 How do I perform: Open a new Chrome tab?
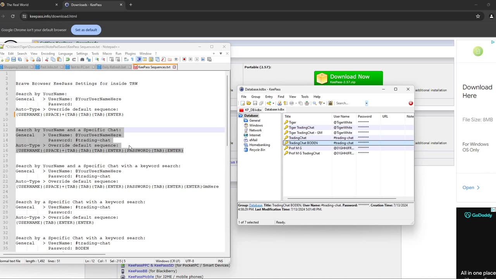[131, 5]
